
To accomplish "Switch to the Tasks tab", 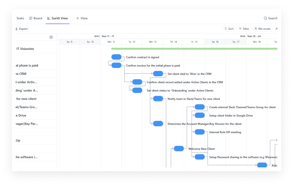I will pos(20,18).
